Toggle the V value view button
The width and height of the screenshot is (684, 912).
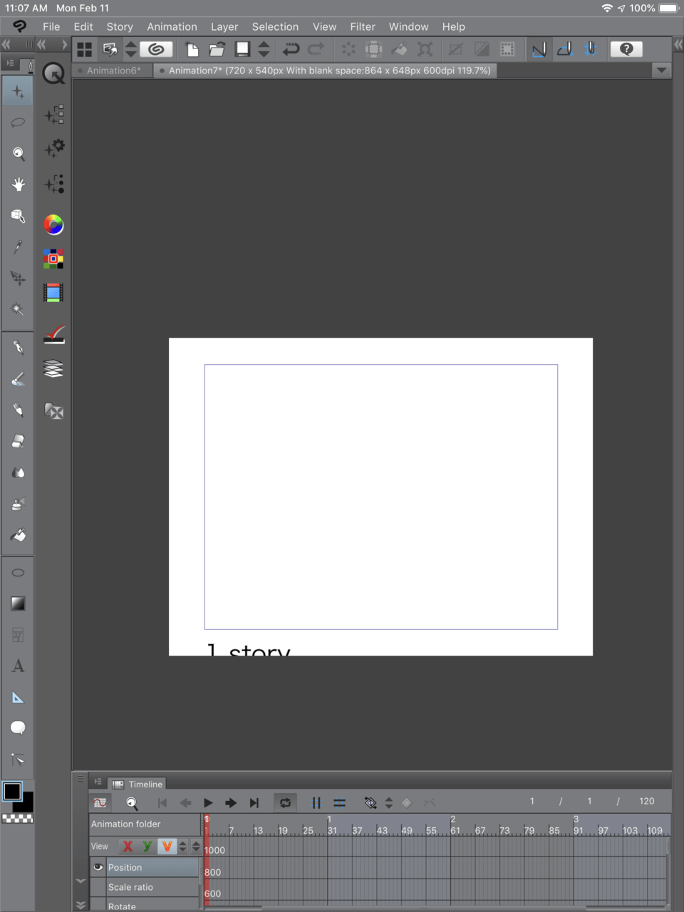(x=167, y=846)
